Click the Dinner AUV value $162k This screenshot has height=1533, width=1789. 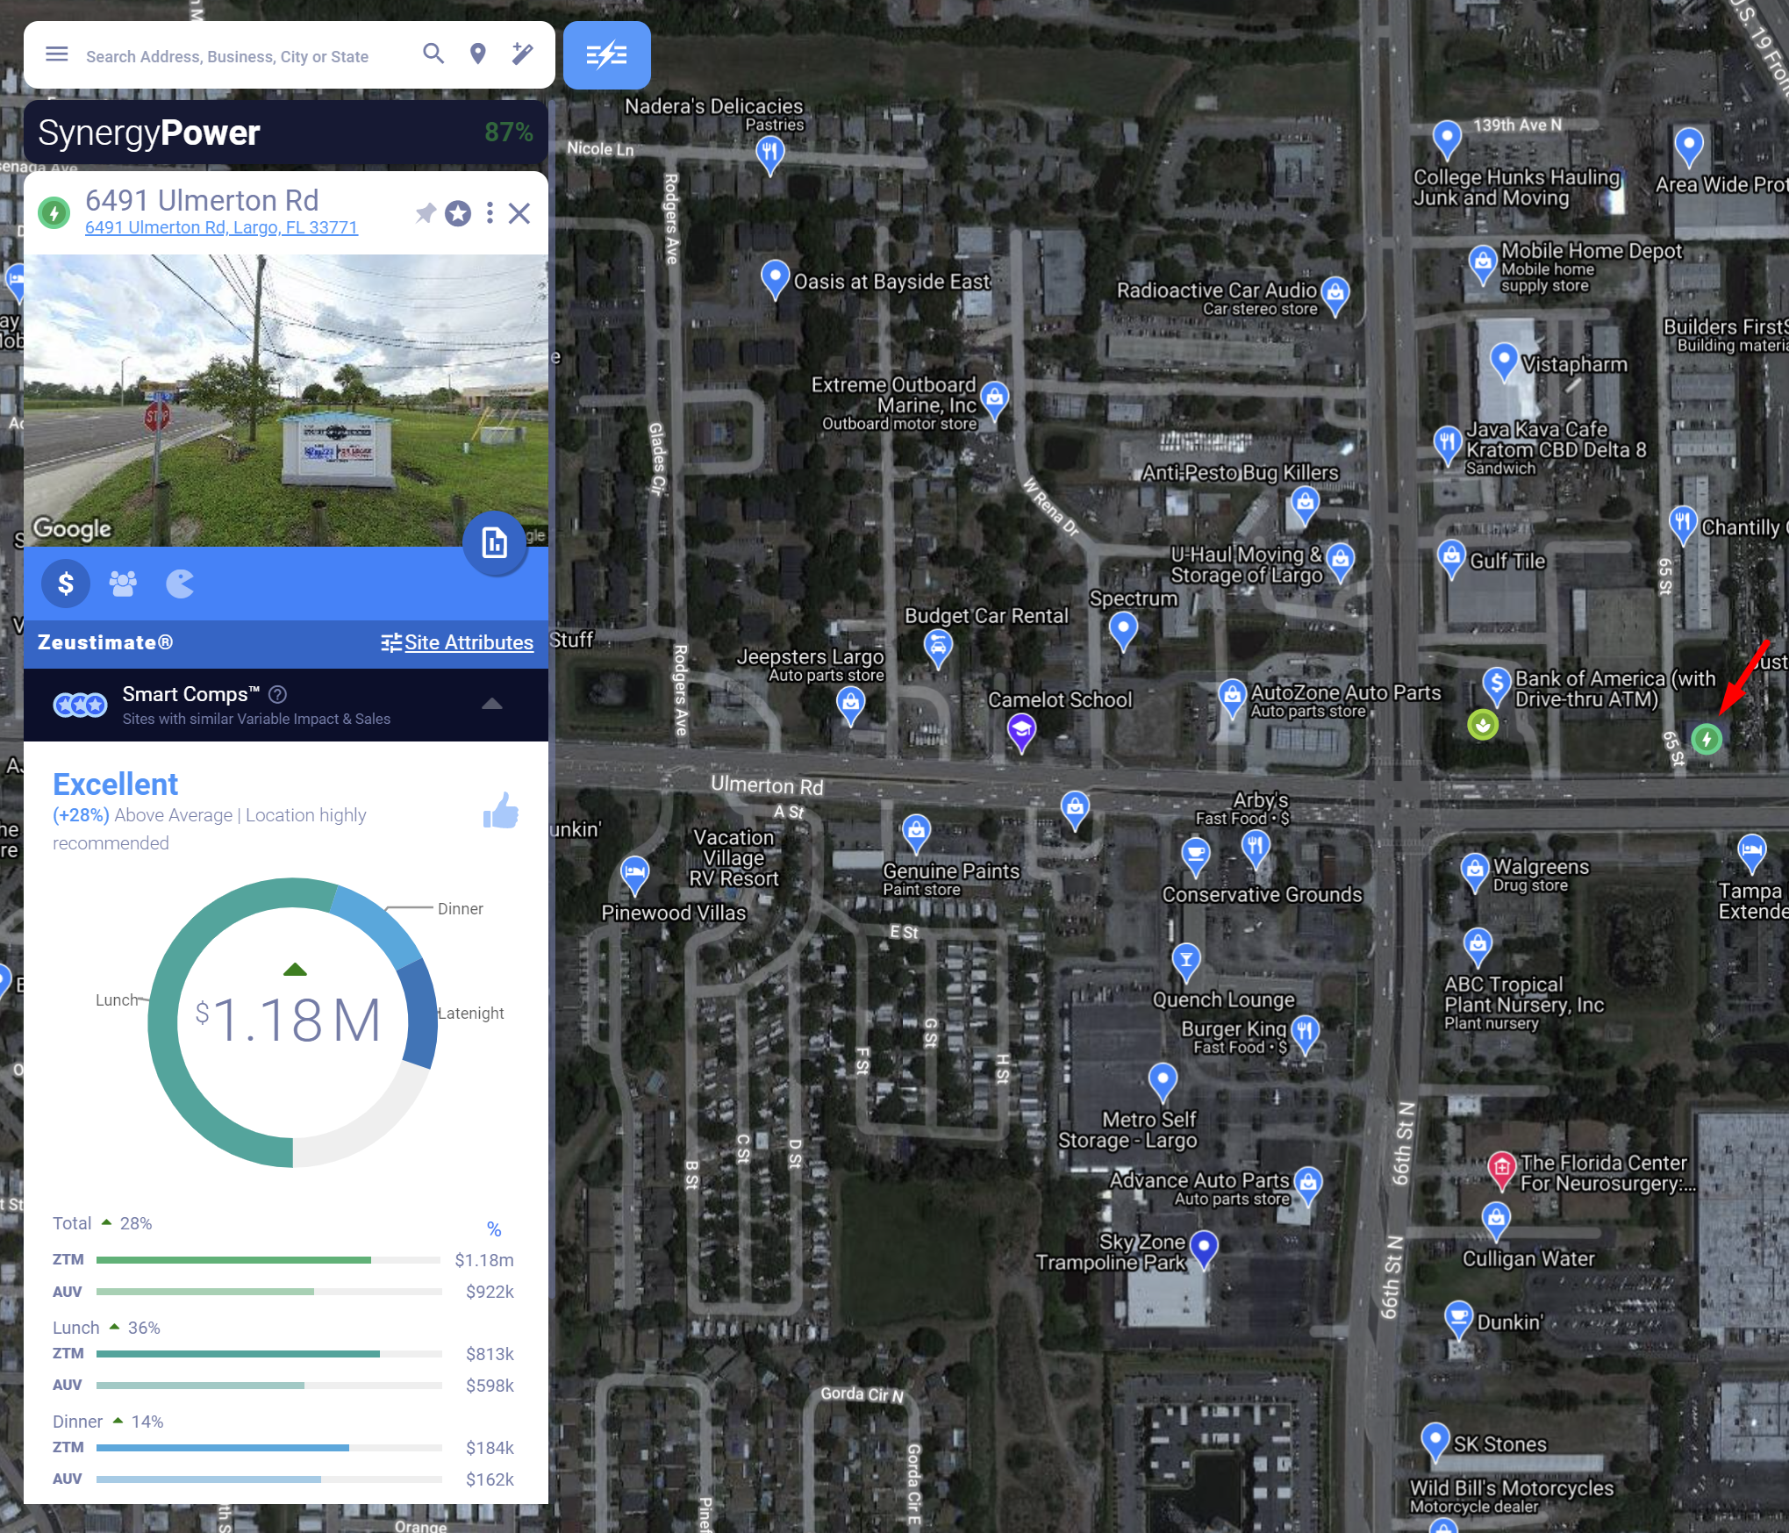(490, 1479)
